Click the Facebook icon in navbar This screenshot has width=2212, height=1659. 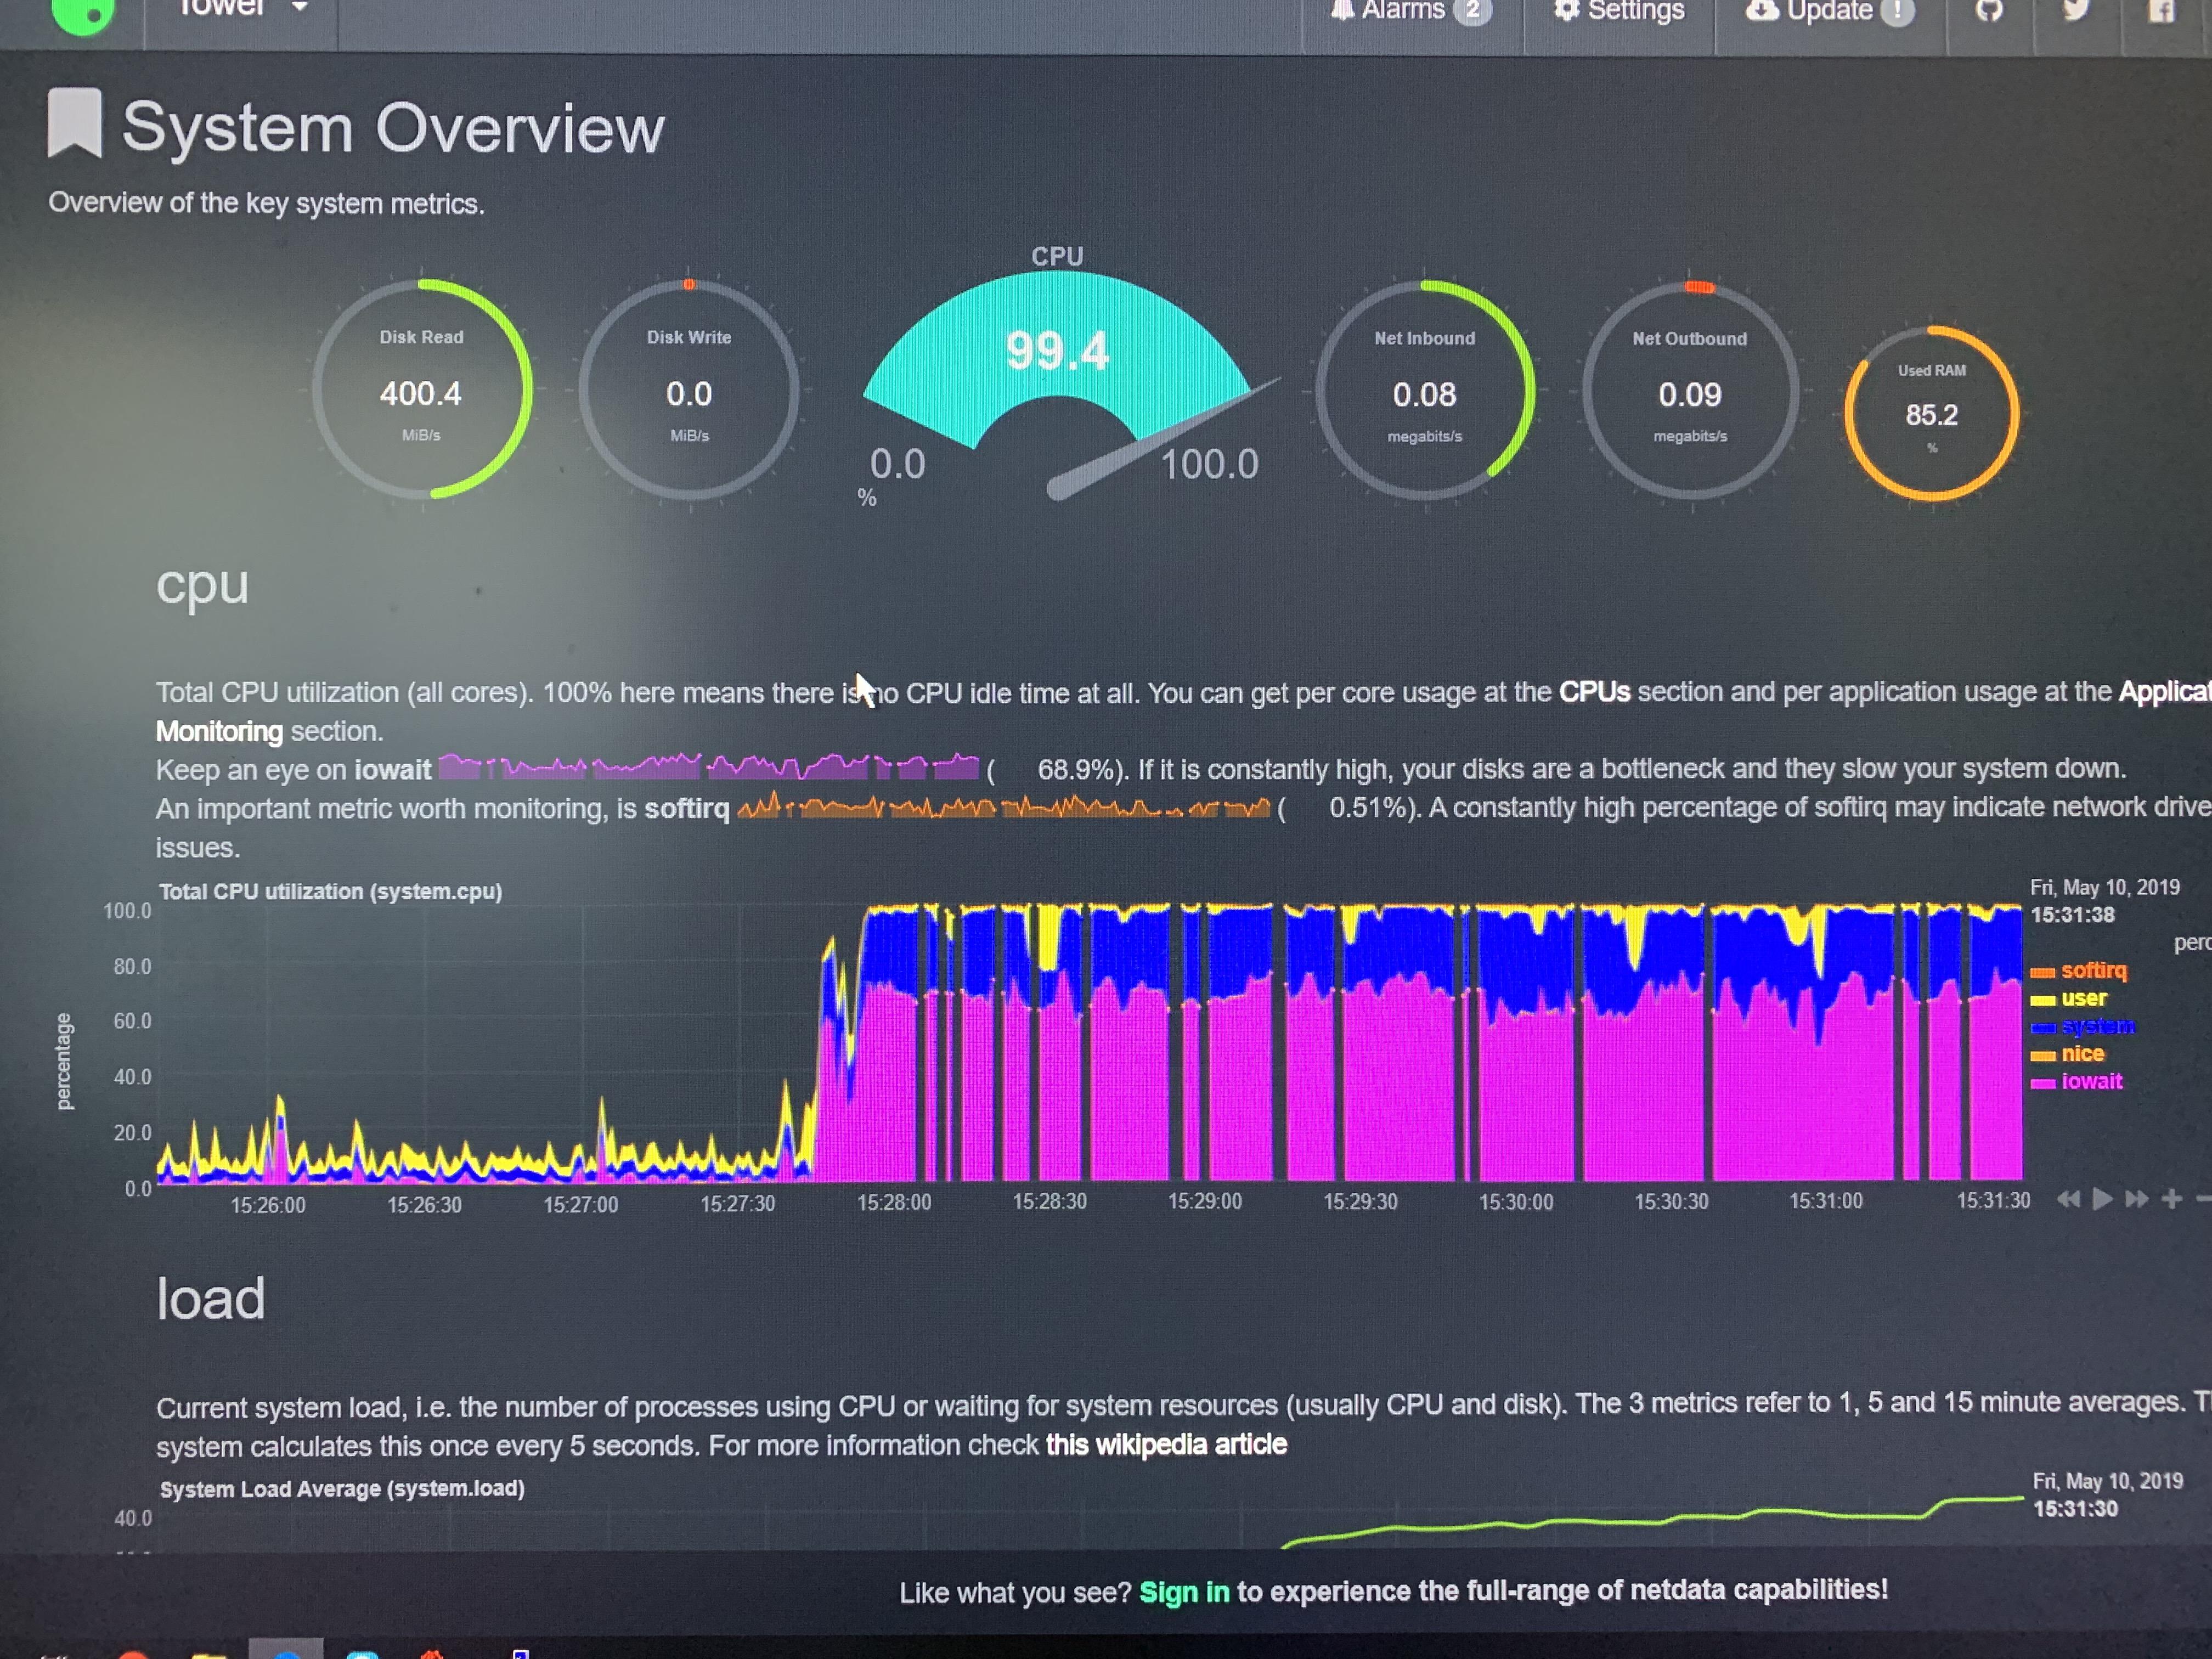[2161, 11]
